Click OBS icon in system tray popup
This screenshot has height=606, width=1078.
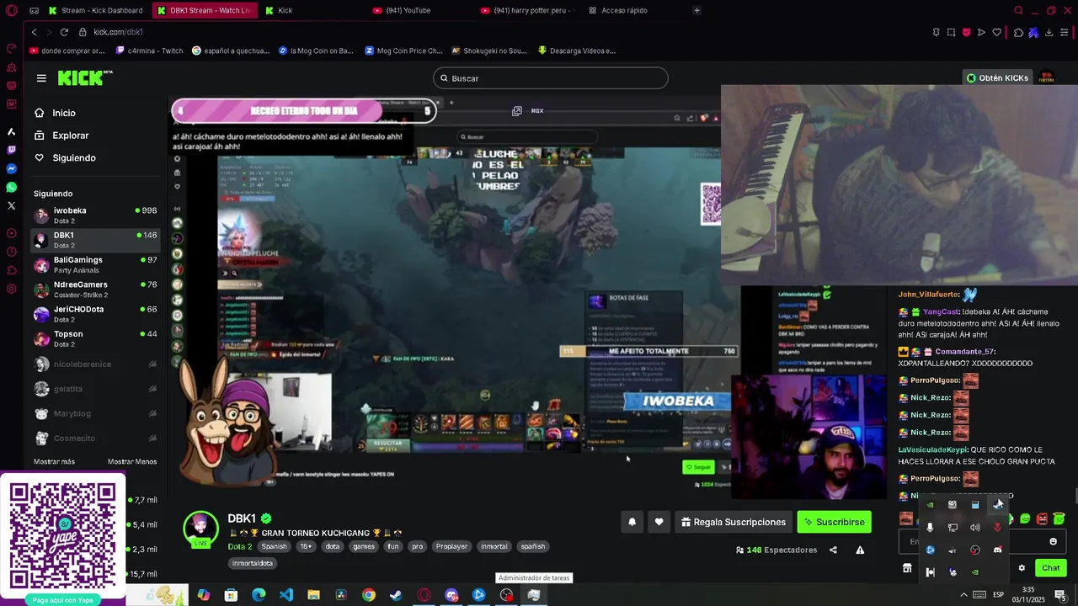(975, 550)
